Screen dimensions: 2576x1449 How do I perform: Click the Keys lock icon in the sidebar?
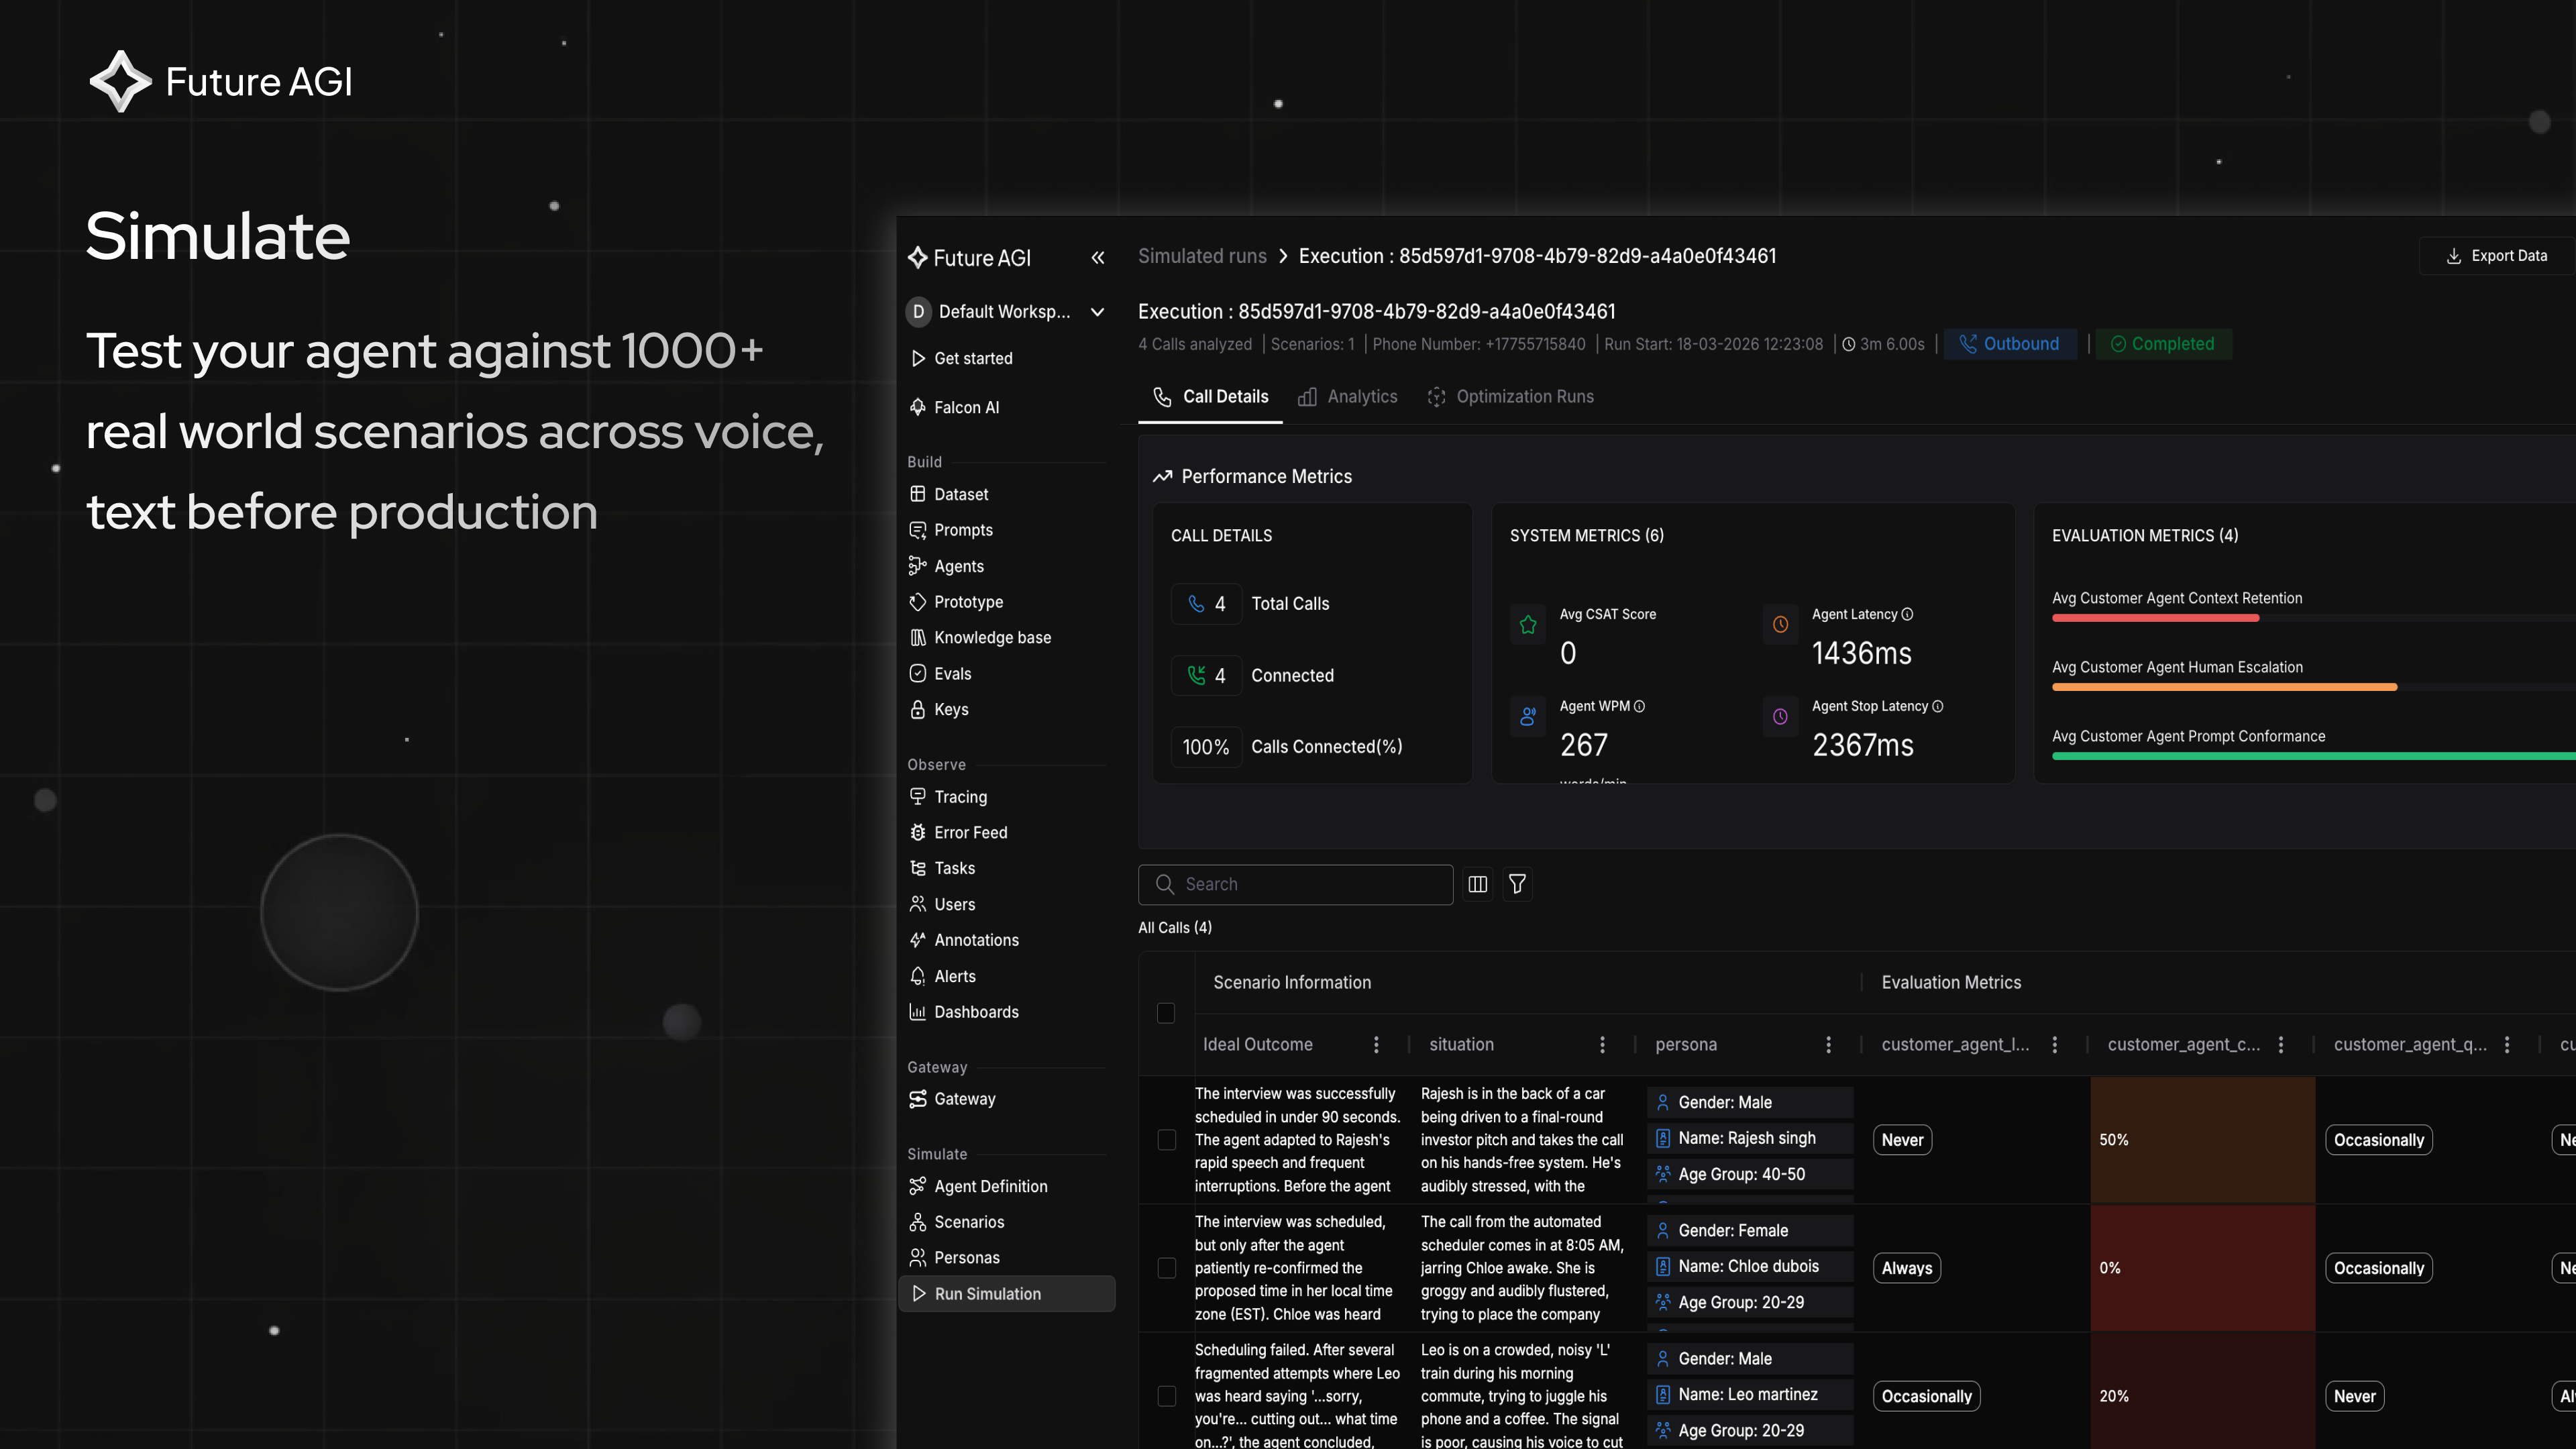pyautogui.click(x=917, y=709)
